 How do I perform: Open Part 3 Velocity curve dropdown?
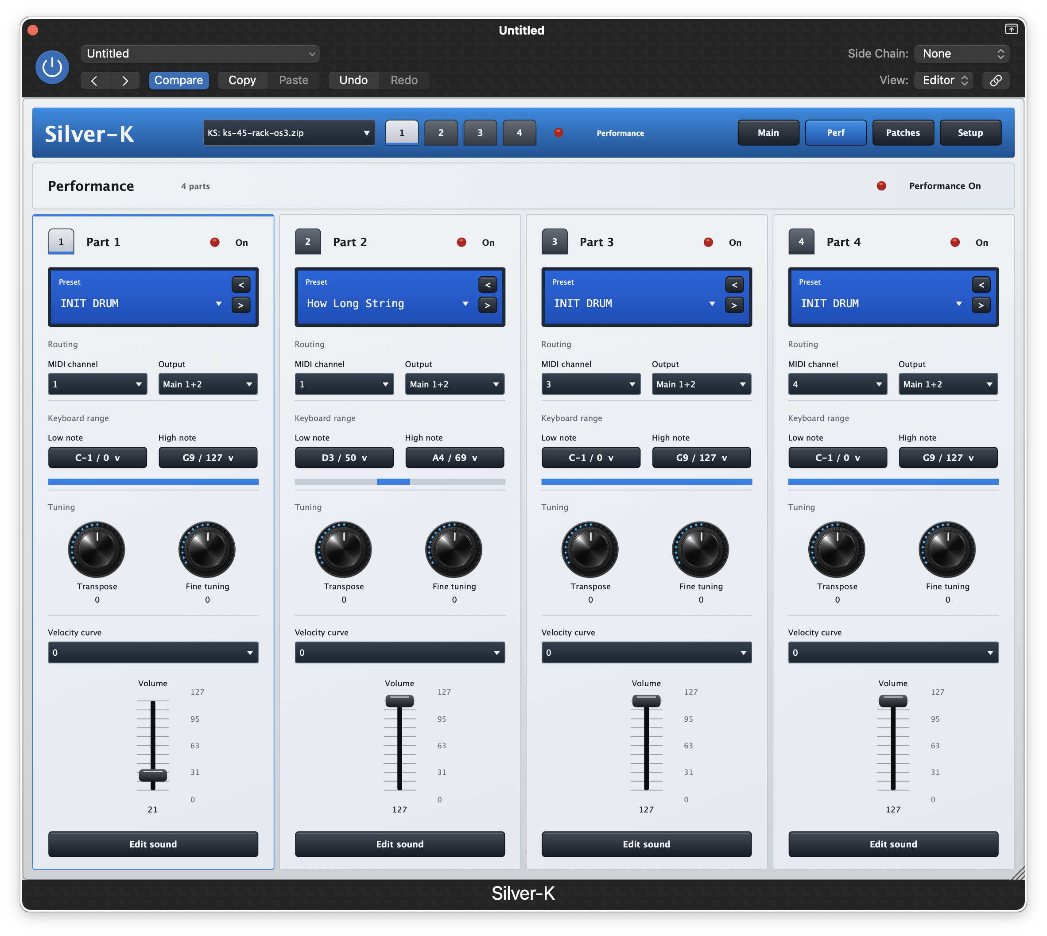(x=646, y=653)
